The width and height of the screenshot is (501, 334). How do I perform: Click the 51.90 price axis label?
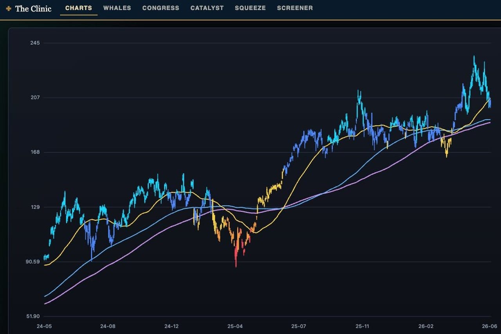[33, 316]
